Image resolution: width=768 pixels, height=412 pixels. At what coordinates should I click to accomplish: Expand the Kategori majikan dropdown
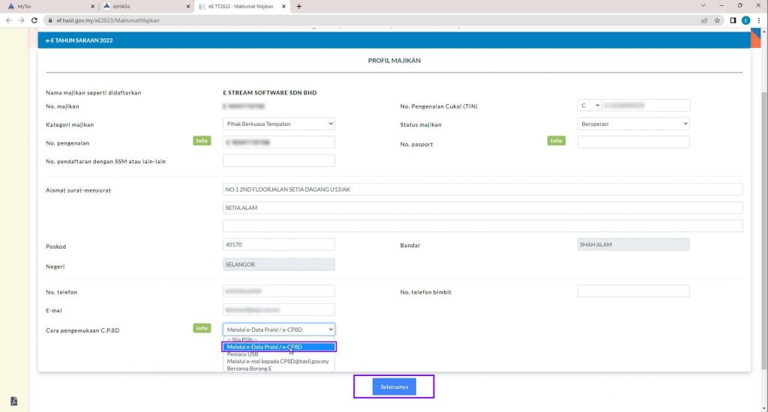tap(278, 124)
